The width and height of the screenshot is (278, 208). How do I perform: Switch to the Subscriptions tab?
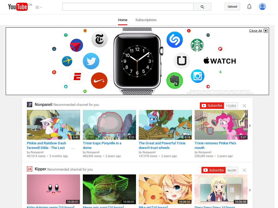coord(146,20)
